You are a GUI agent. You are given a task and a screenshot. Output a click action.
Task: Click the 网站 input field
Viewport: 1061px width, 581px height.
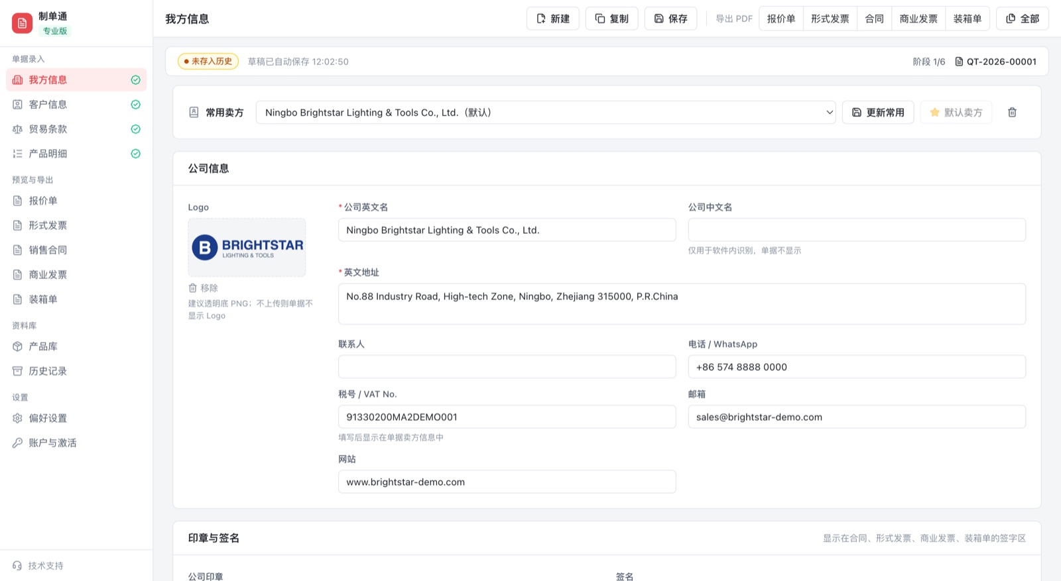pyautogui.click(x=507, y=482)
